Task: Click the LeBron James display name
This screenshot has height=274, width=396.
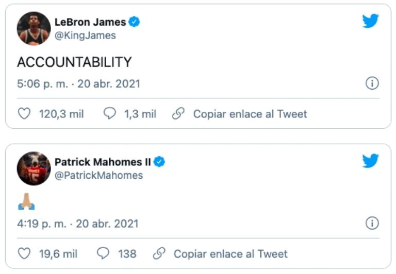Action: (x=90, y=22)
